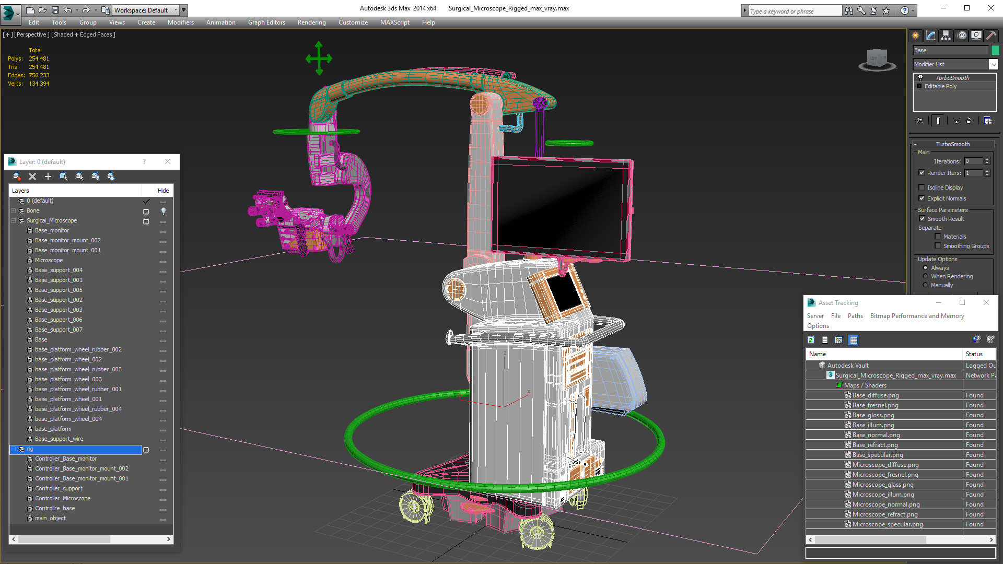This screenshot has width=1003, height=564.
Task: Open the Graph Editors menu
Action: (x=266, y=22)
